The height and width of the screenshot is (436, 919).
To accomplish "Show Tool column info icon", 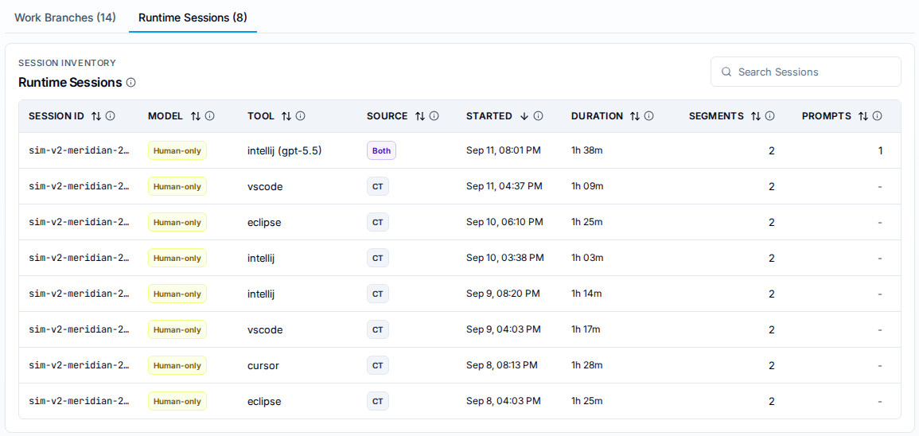I will point(300,116).
